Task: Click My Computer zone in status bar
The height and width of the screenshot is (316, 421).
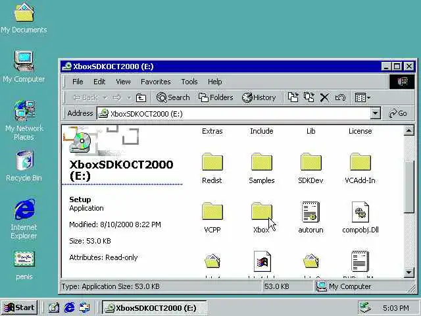Action: 363,286
